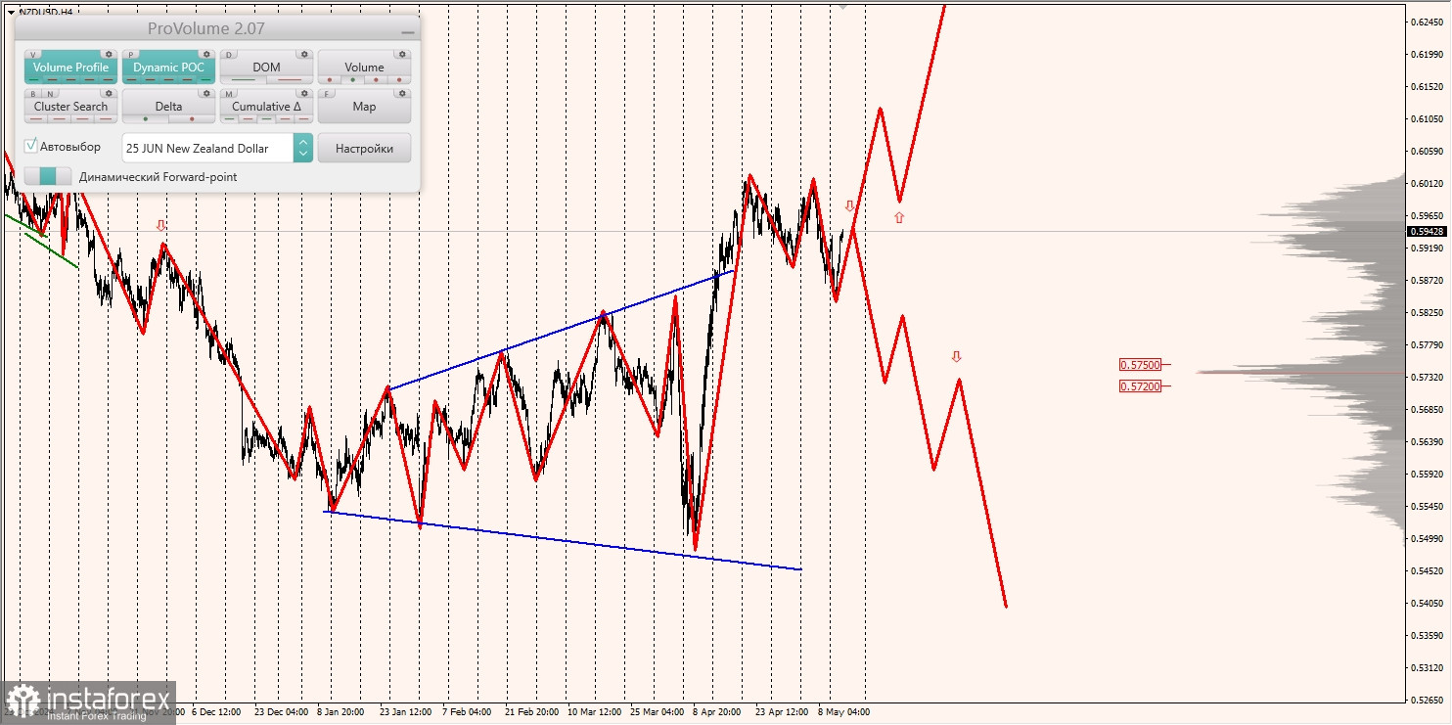
Task: Open the 25 JUN New Zealand Dollar contract dropdown
Action: (217, 148)
